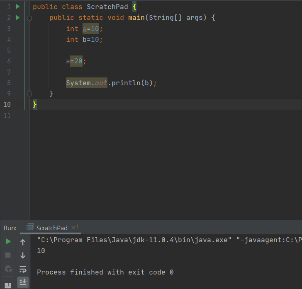
Task: Place cursor on 'int b=10;' statement
Action: point(84,39)
